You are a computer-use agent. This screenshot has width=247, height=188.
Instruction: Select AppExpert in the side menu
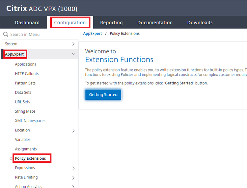[14, 54]
